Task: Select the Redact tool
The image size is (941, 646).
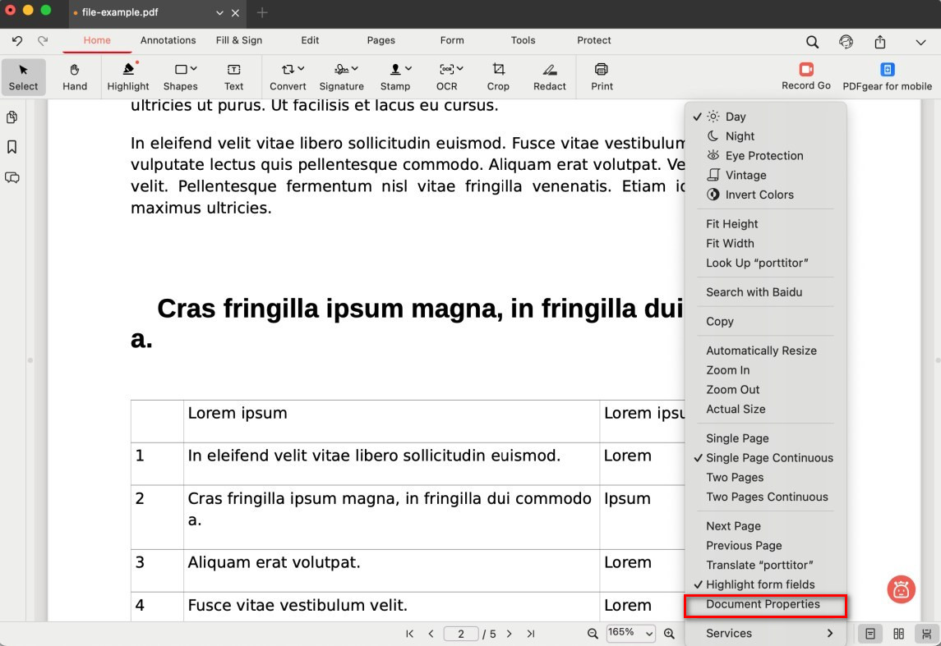Action: [x=549, y=76]
